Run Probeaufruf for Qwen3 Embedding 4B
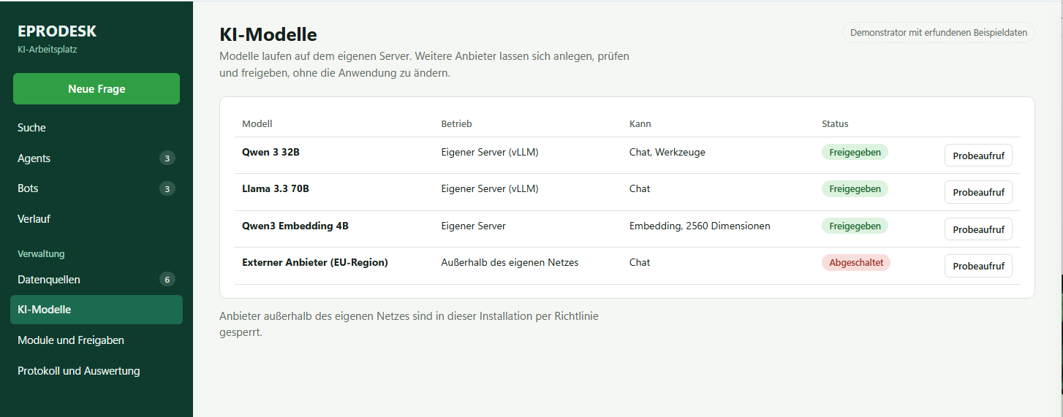 [978, 229]
